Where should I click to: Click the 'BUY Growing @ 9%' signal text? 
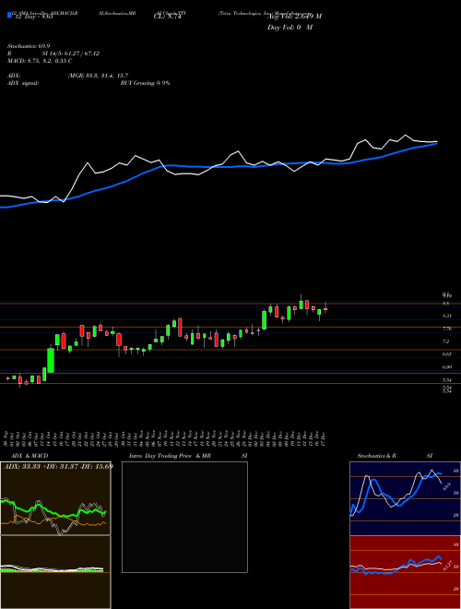[x=145, y=83]
